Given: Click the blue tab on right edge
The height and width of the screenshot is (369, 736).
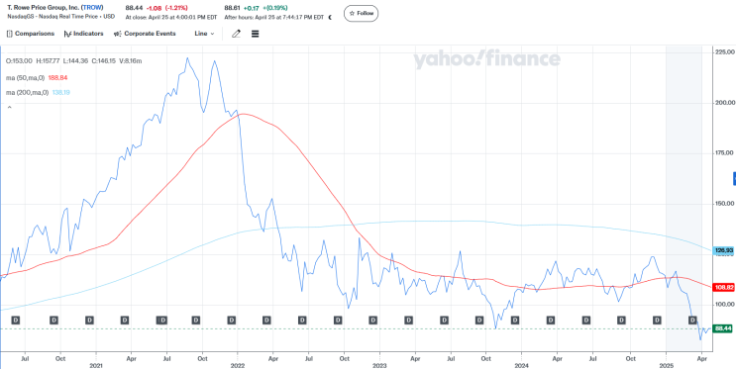Looking at the screenshot, I should [x=734, y=179].
